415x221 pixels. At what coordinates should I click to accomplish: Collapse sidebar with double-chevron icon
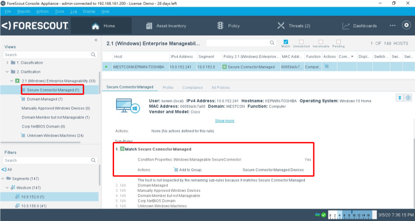(x=96, y=40)
